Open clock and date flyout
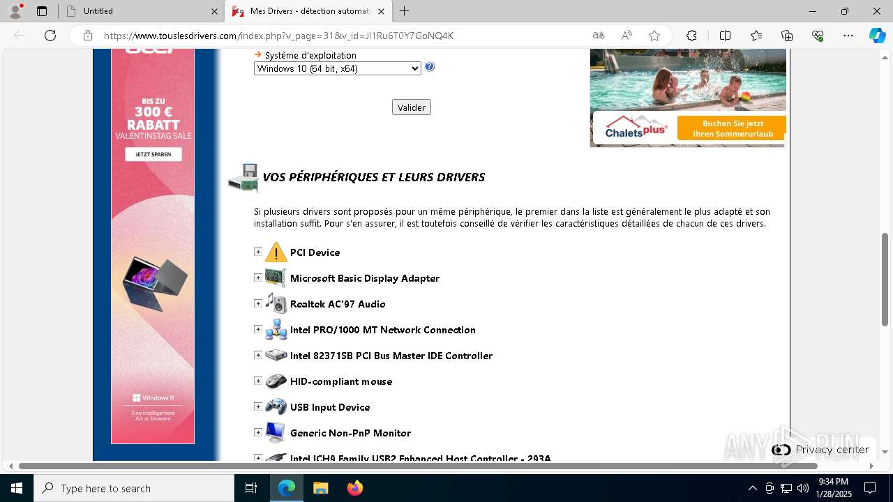 coord(834,488)
